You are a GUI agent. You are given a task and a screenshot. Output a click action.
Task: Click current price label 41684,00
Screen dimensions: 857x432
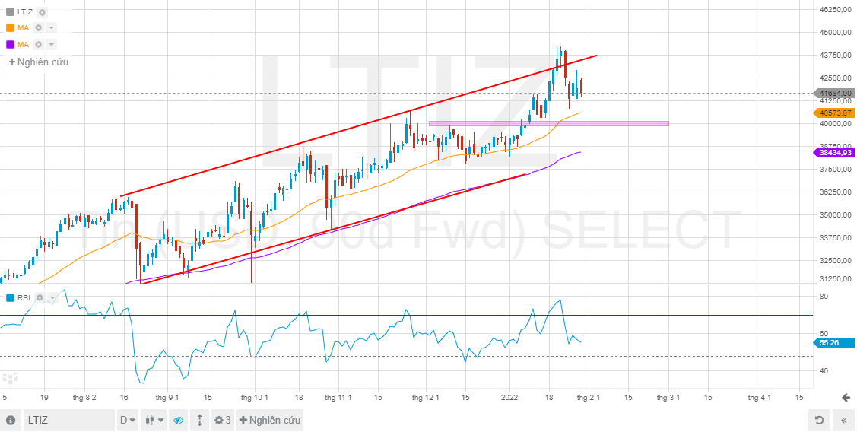[x=835, y=94]
